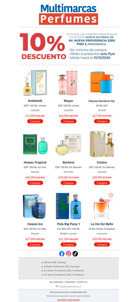This screenshot has width=137, height=302.
Task: Open the Instagram social icon
Action: [x=68, y=254]
